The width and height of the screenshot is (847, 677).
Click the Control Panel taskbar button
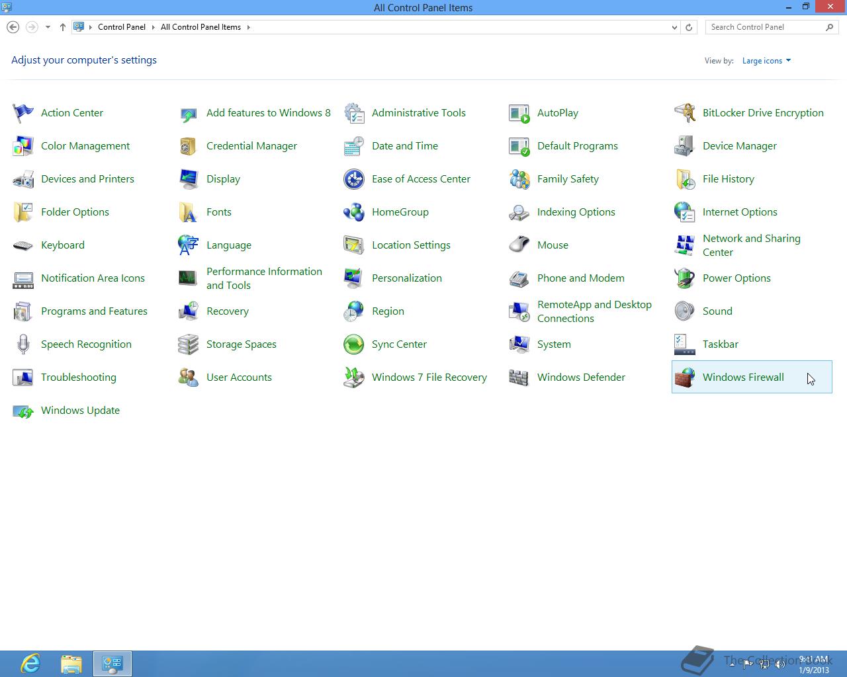pos(112,664)
